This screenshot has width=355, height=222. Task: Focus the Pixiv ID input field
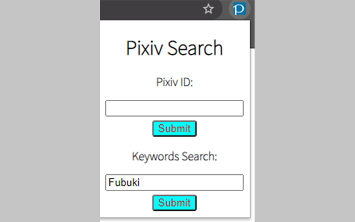[x=174, y=108]
